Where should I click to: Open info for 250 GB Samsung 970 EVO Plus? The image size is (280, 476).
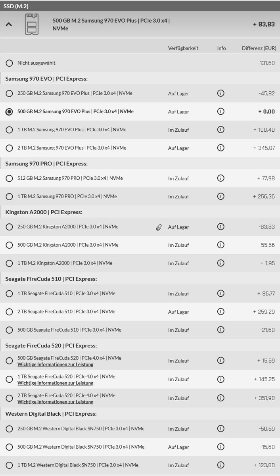(x=221, y=94)
